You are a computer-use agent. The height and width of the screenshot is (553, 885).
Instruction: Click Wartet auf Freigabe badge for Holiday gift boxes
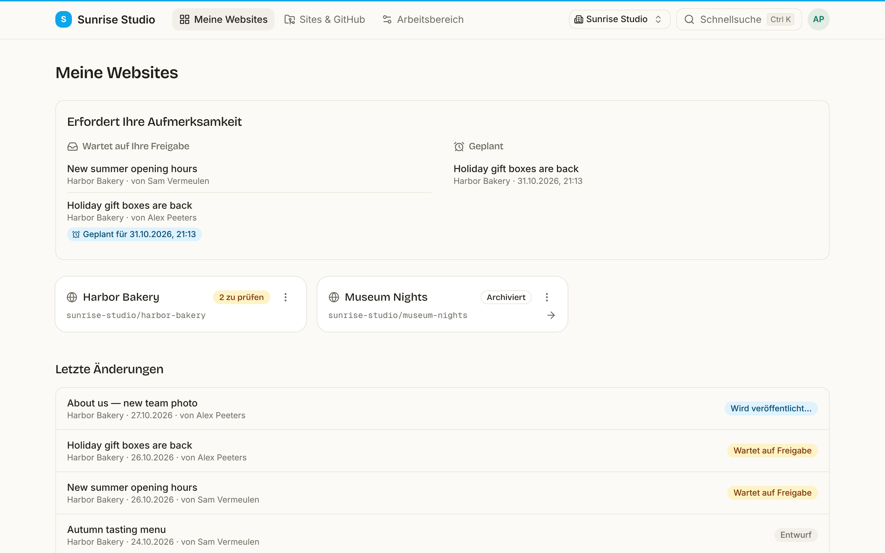(x=772, y=451)
